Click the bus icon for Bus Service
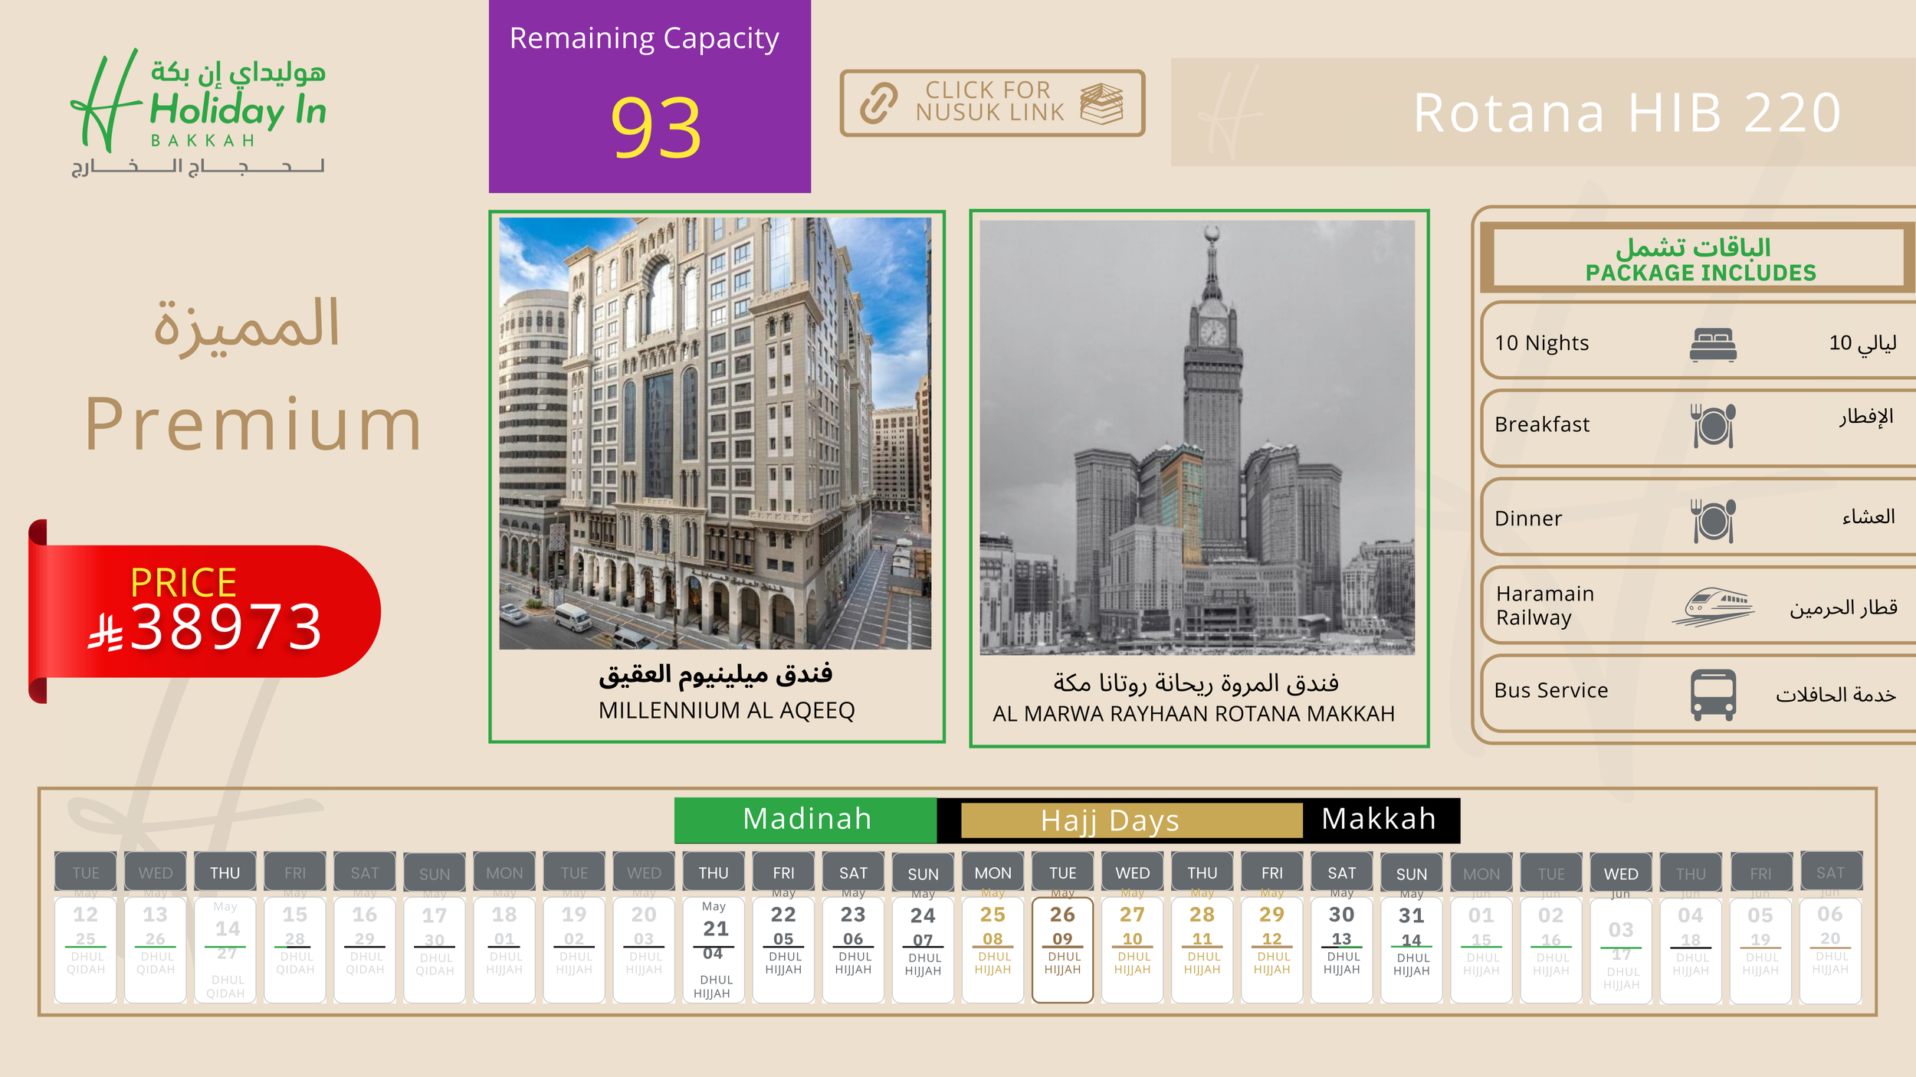1916x1077 pixels. coord(1713,694)
